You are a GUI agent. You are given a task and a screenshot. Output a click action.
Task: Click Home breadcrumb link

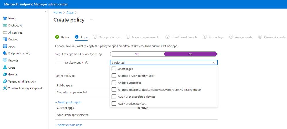(x=57, y=13)
